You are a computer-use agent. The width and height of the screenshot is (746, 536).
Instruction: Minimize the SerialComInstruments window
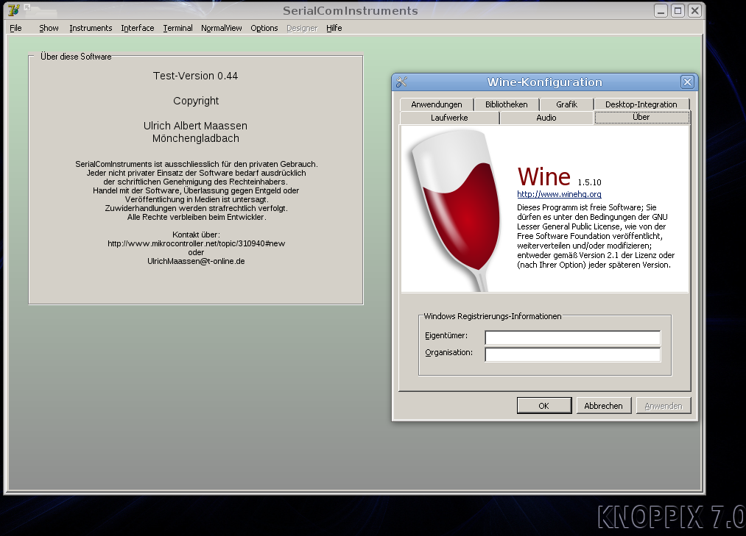click(x=661, y=10)
